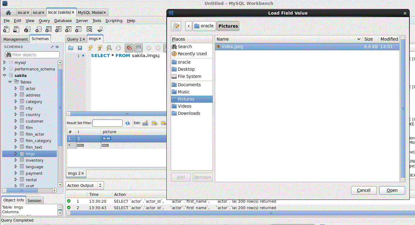
Task: Click the Refresh result set icon
Action: click(128, 123)
